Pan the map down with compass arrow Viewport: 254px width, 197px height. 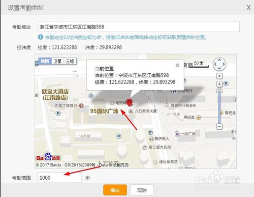click(x=219, y=68)
